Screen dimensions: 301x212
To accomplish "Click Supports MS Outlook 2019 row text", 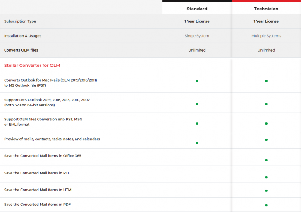I will click(47, 102).
